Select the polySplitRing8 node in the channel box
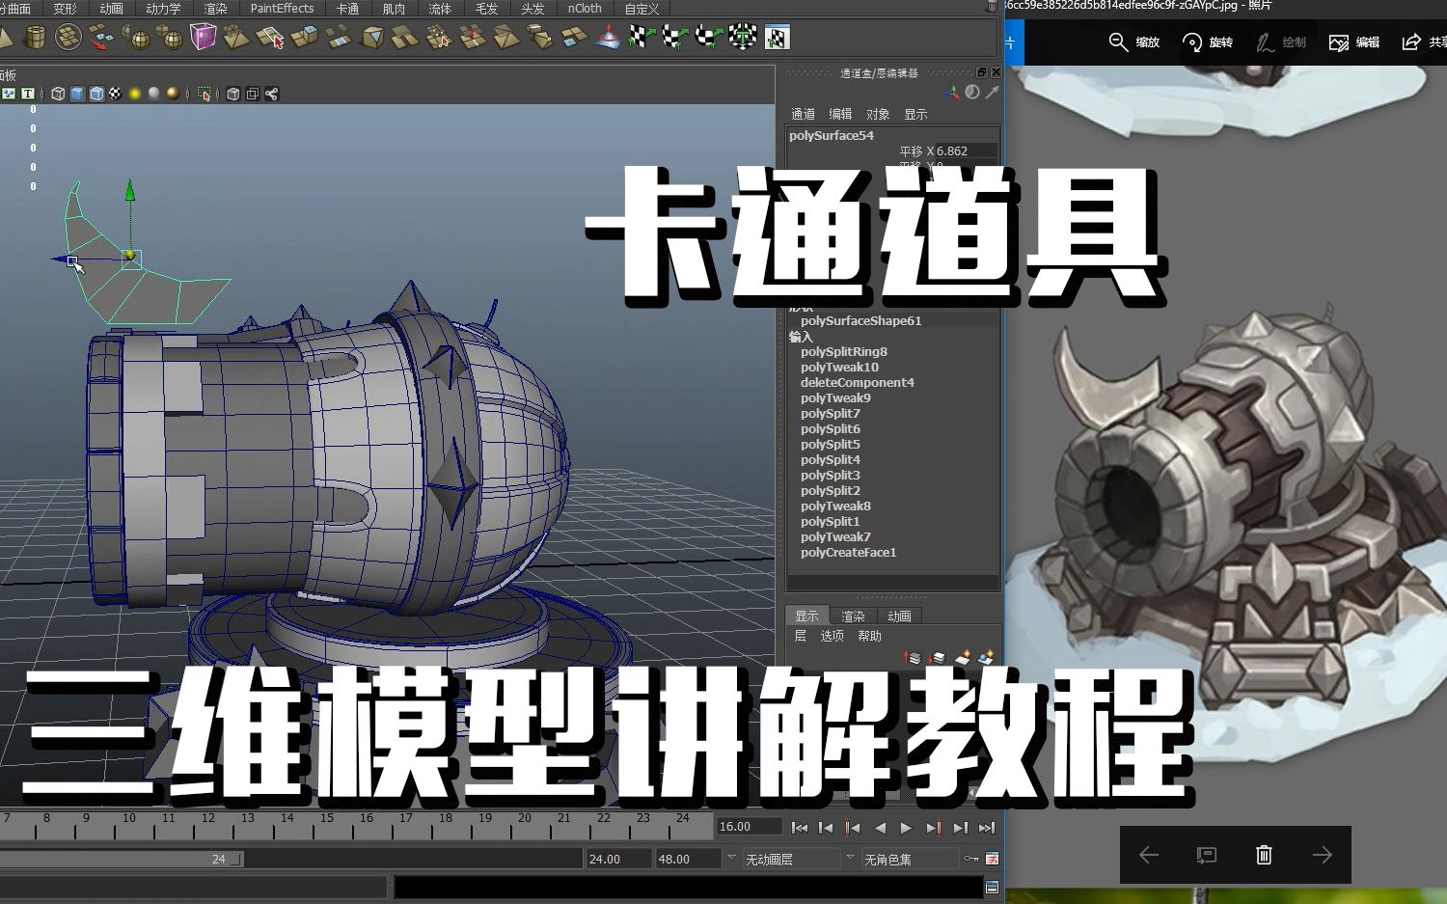Image resolution: width=1447 pixels, height=904 pixels. pyautogui.click(x=844, y=351)
